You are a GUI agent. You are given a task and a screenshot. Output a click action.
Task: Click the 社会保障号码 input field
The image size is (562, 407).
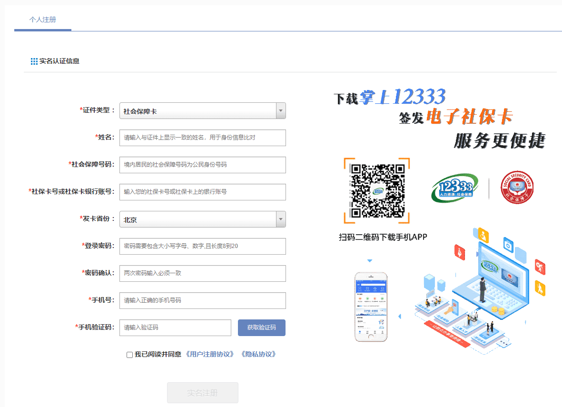coord(202,165)
